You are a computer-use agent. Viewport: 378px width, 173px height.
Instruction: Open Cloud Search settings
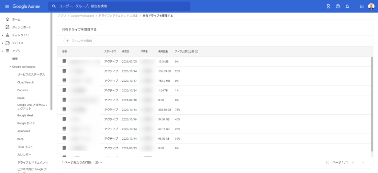coord(25,82)
